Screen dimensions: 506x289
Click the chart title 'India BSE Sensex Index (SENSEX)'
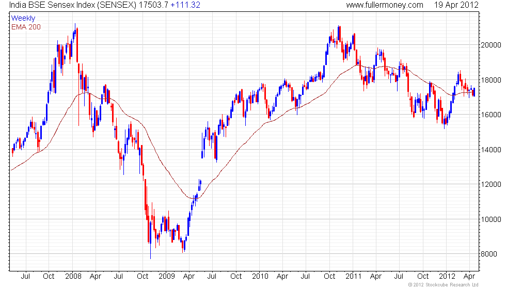[x=73, y=5]
